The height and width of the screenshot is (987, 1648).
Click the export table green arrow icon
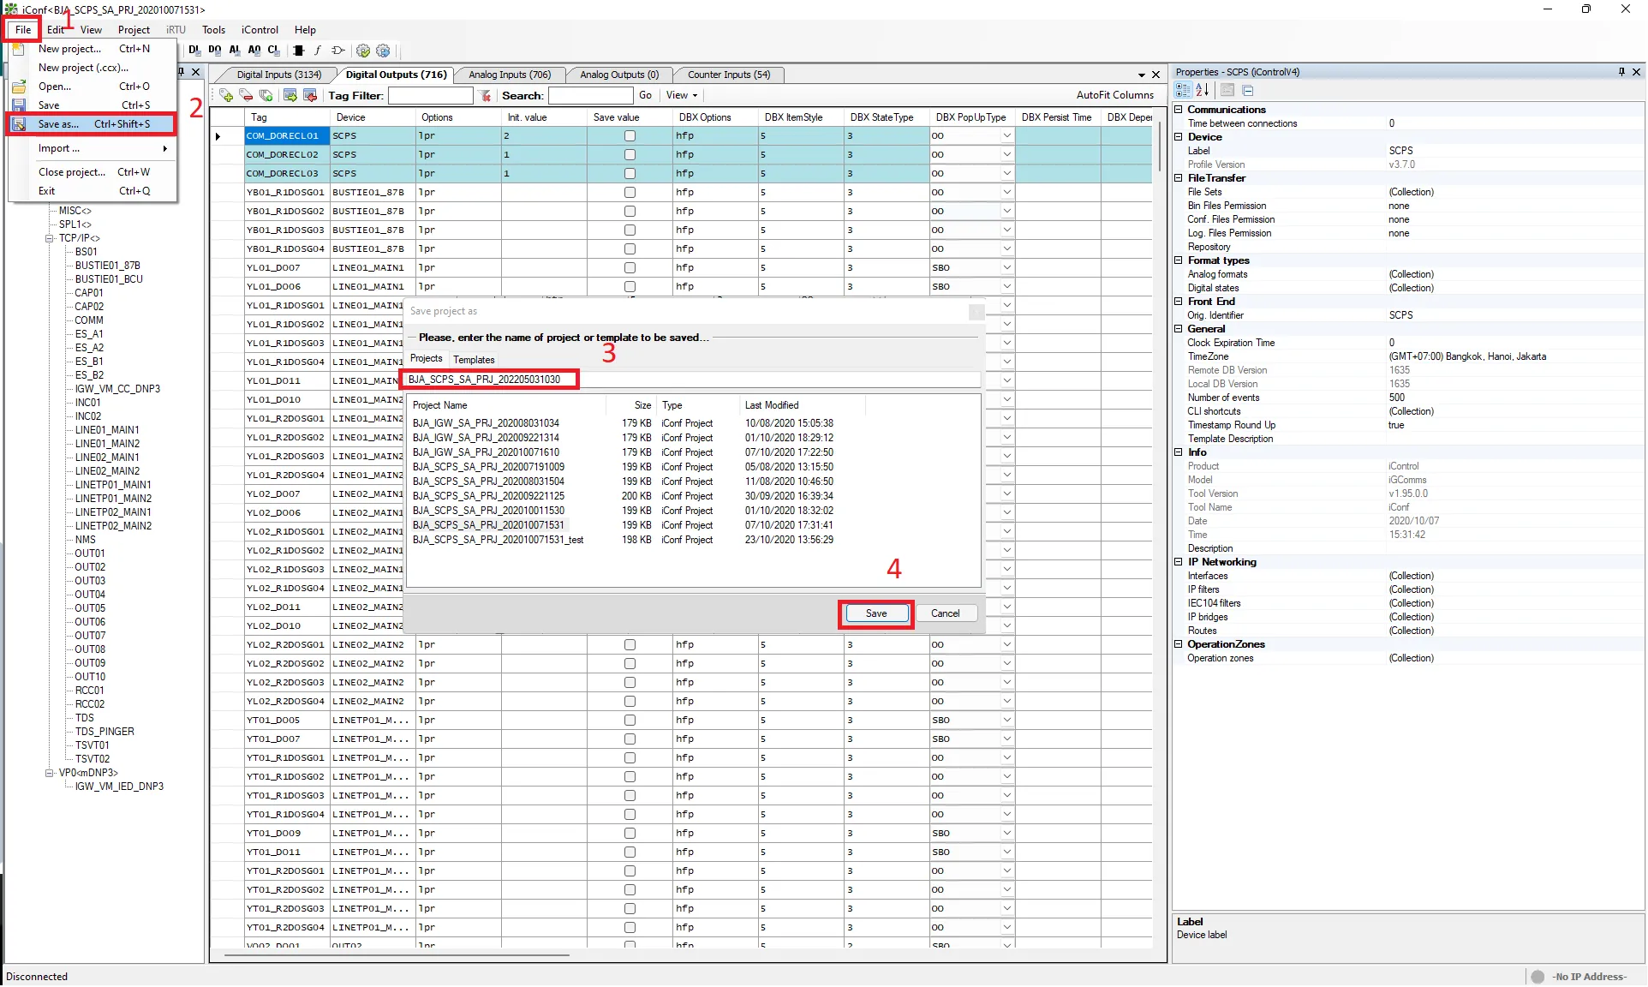tap(290, 95)
